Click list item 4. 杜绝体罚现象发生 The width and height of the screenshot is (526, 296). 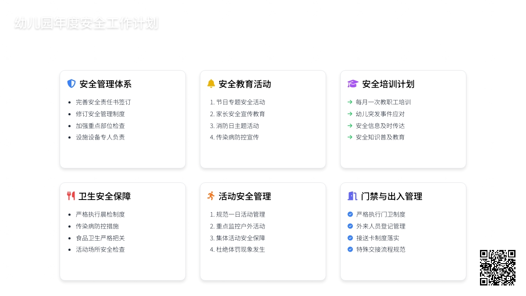pyautogui.click(x=238, y=250)
